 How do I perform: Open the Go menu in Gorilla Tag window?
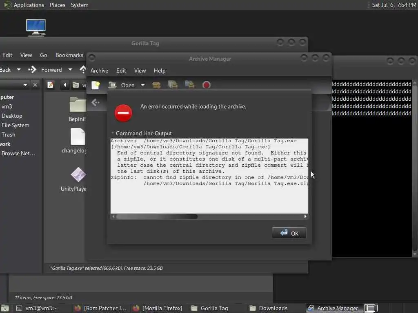click(x=43, y=55)
